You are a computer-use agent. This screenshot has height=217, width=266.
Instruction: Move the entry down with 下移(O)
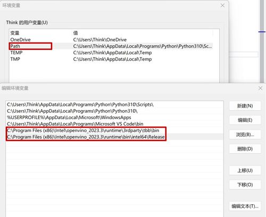pos(245,185)
